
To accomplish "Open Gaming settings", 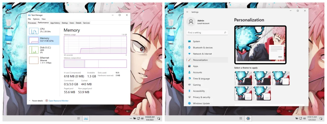I will pyautogui.click(x=207, y=85).
